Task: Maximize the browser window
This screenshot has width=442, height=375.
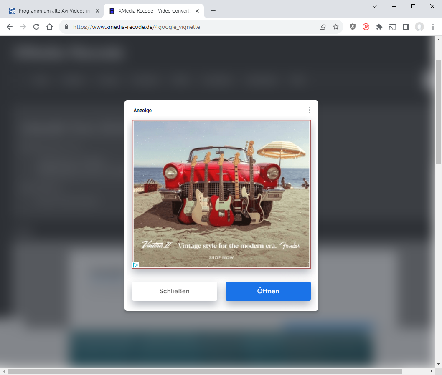Action: pyautogui.click(x=413, y=6)
